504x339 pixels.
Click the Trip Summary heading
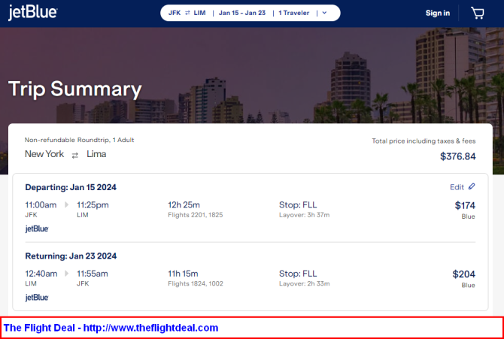click(x=75, y=89)
